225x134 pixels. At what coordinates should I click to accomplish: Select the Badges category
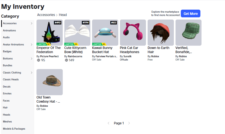point(7,51)
